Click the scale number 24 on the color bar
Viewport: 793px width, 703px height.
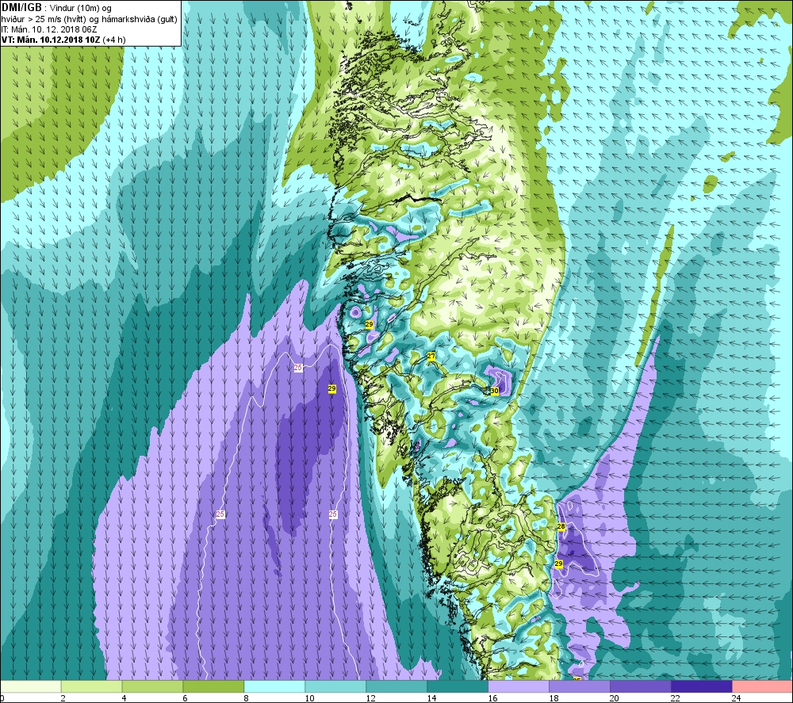[737, 698]
